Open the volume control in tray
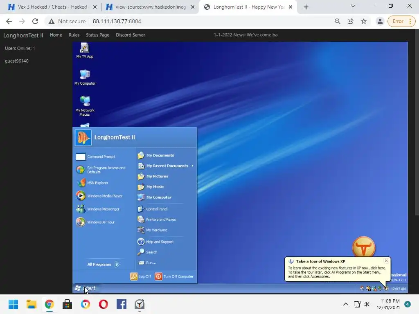The width and height of the screenshot is (419, 314). point(367,304)
